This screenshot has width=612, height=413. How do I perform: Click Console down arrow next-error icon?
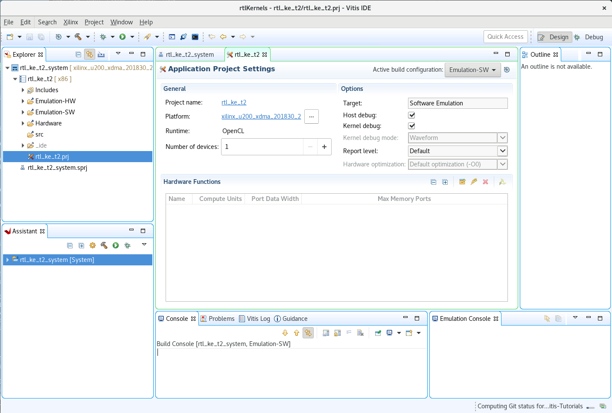[x=285, y=333]
